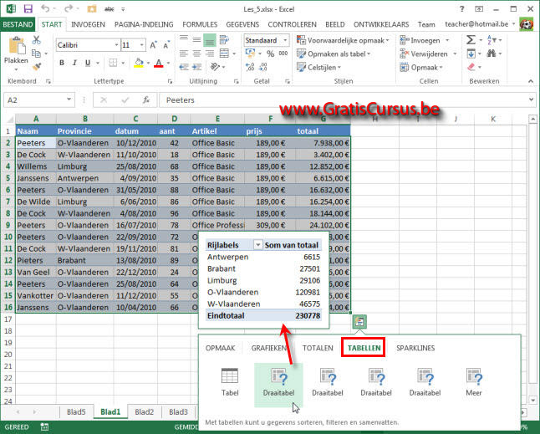Open Name Box dropdown showing A2

click(69, 100)
